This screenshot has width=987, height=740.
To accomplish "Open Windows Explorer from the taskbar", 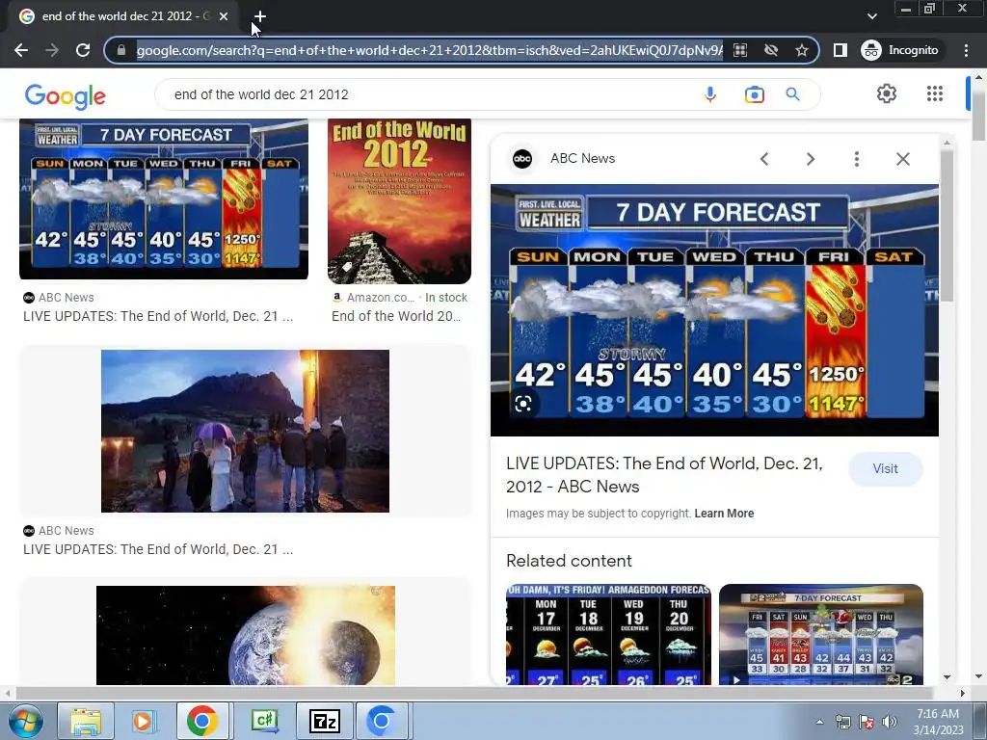I will pyautogui.click(x=86, y=721).
